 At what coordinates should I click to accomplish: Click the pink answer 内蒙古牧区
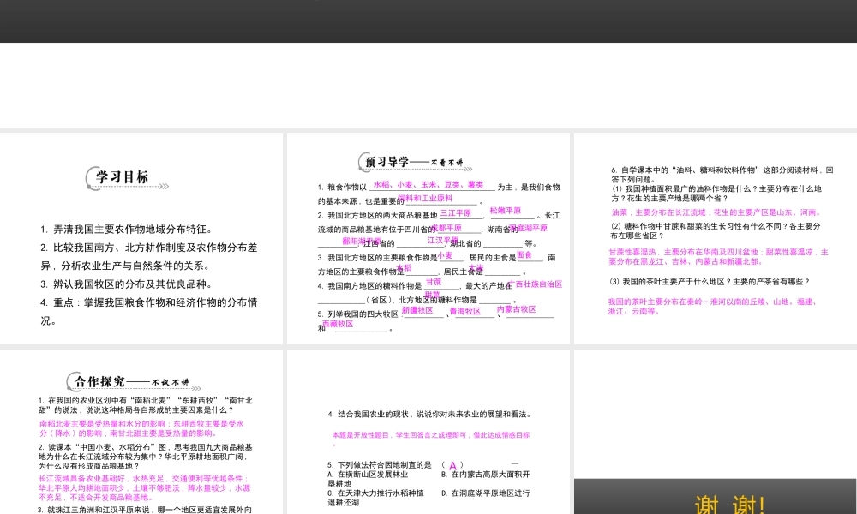tap(516, 309)
